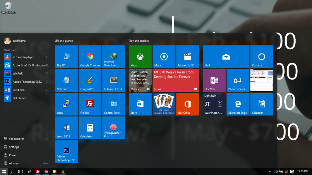Open the Music tile
312x175 pixels.
(164, 57)
